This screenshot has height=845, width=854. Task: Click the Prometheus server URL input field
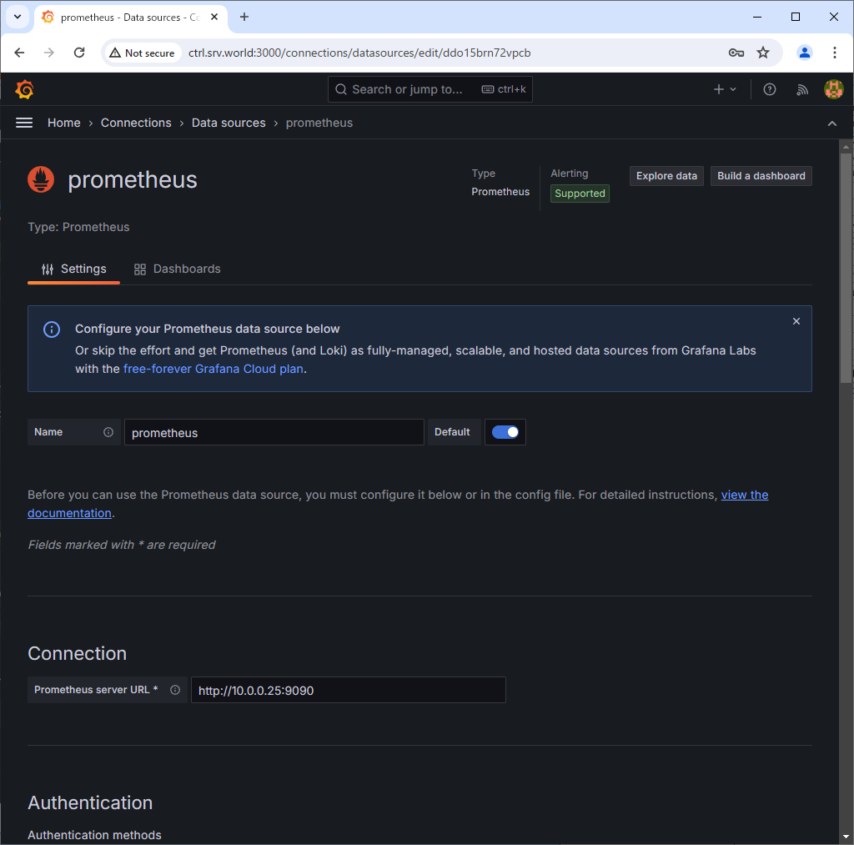click(x=348, y=690)
